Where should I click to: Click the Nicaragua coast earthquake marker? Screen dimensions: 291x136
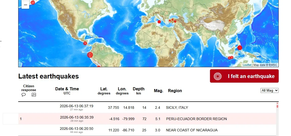click(x=85, y=43)
